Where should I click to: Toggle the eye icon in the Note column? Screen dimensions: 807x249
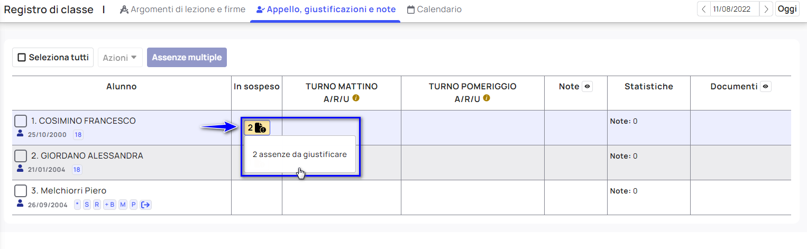[587, 87]
